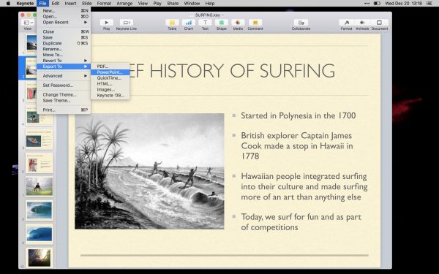Select slide 8 thumbnail of curling wave
439x274 pixels.
[40, 210]
